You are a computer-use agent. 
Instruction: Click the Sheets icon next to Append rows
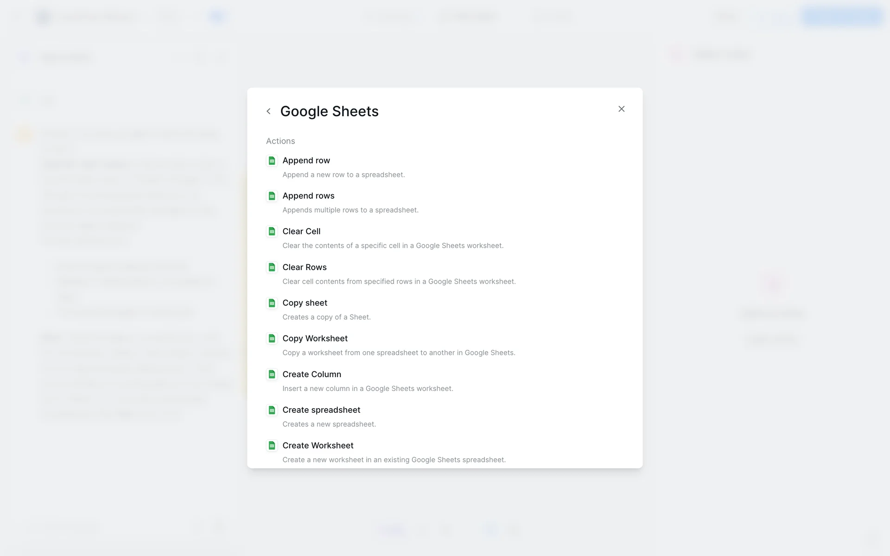pyautogui.click(x=272, y=196)
